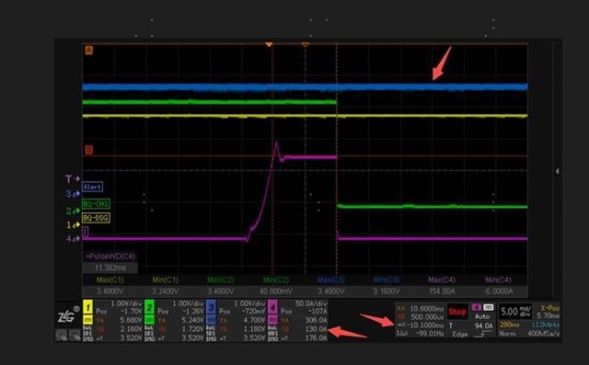Expand the right side panel arrow

(558, 171)
